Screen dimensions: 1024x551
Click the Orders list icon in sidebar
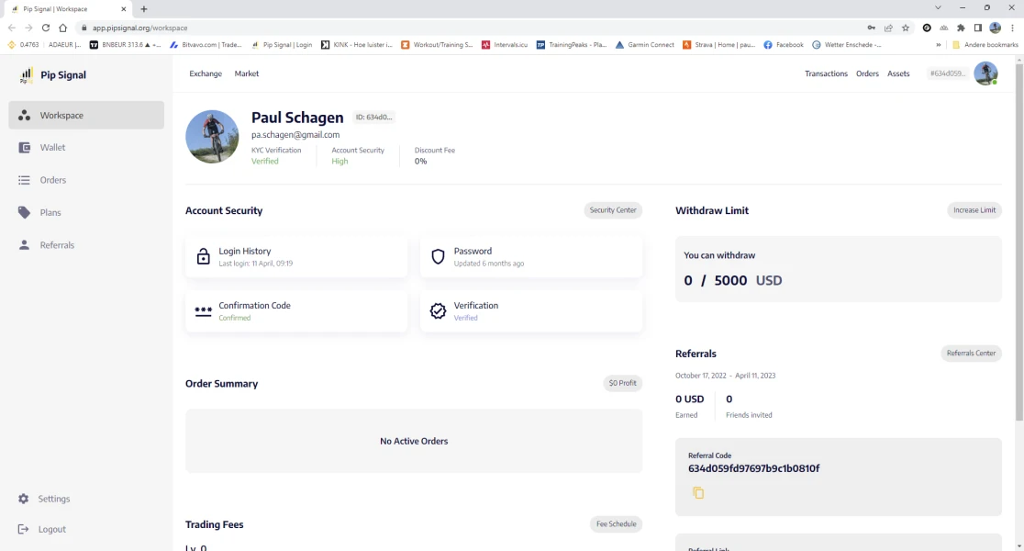[24, 180]
